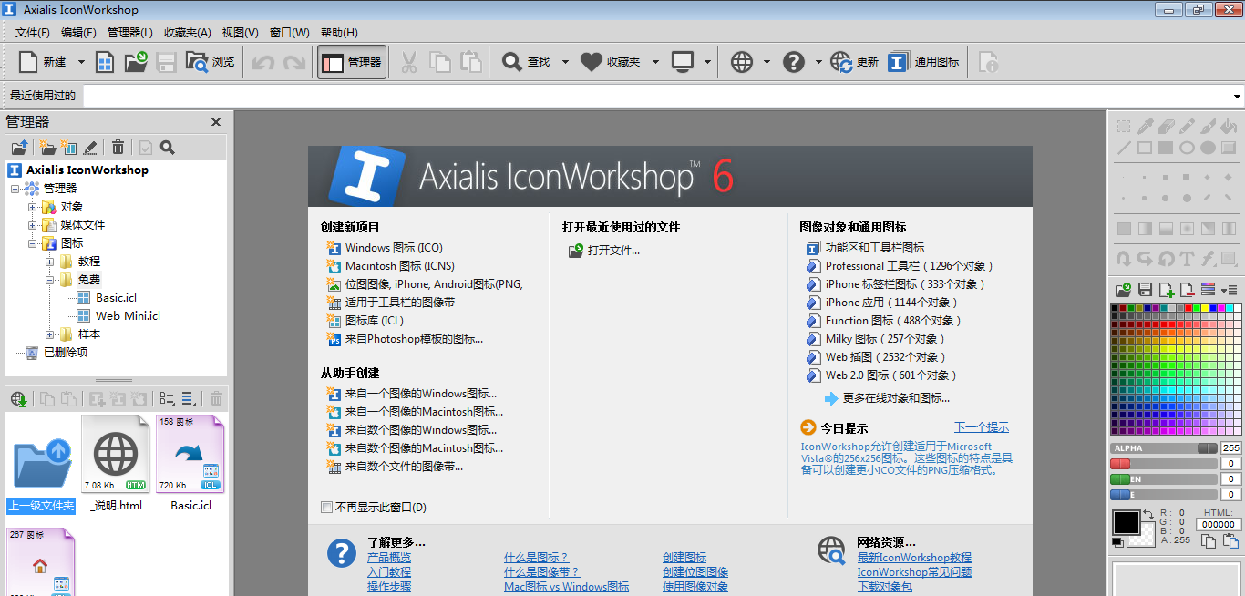This screenshot has width=1245, height=596.
Task: Expand the 对象 tree node
Action: pyautogui.click(x=33, y=207)
